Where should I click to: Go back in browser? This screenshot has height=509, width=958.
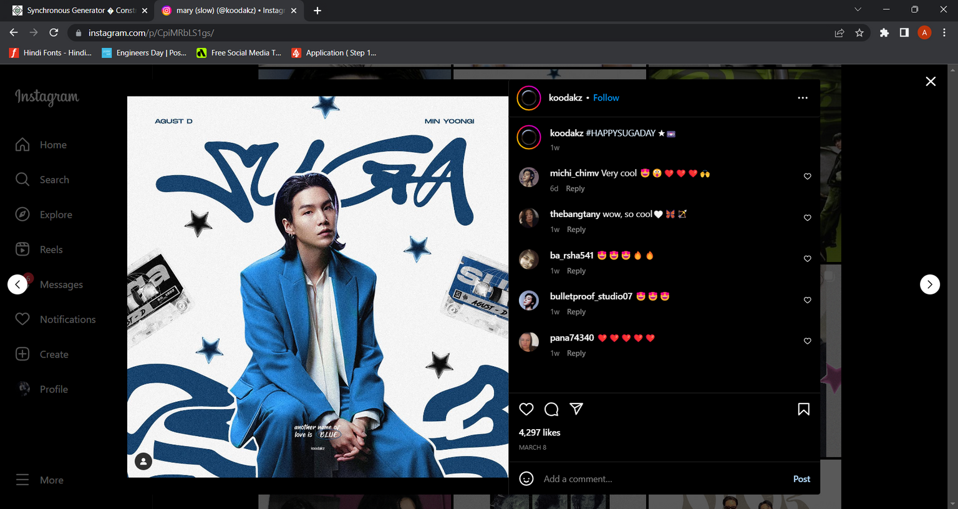[x=14, y=32]
